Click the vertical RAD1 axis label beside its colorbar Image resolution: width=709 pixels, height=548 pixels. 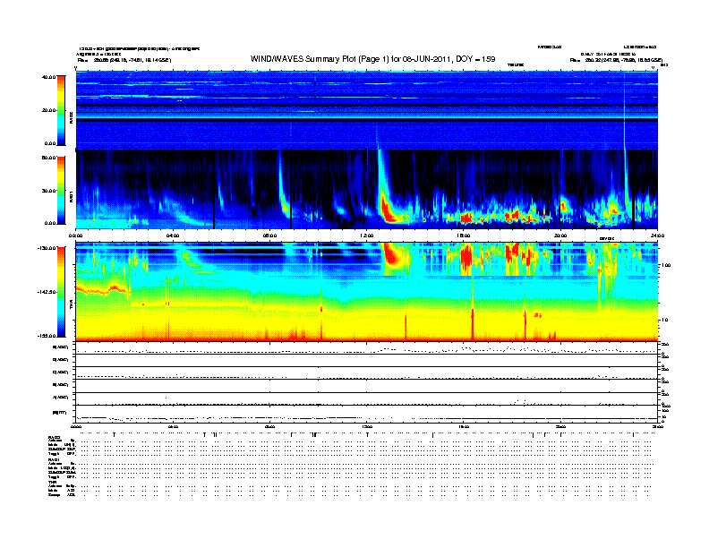(x=71, y=197)
